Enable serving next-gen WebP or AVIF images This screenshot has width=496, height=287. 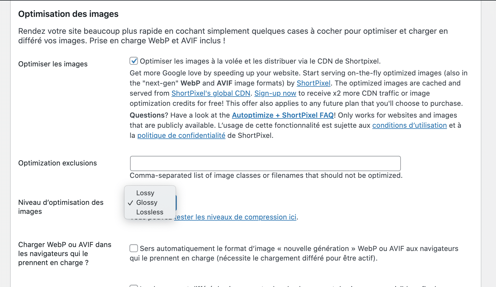point(133,248)
